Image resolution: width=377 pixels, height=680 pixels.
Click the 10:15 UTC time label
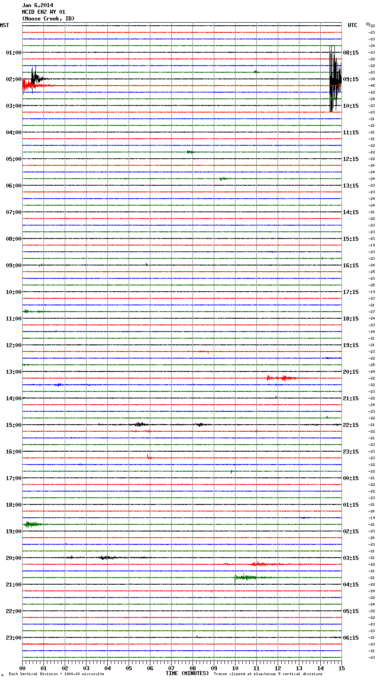coord(351,106)
